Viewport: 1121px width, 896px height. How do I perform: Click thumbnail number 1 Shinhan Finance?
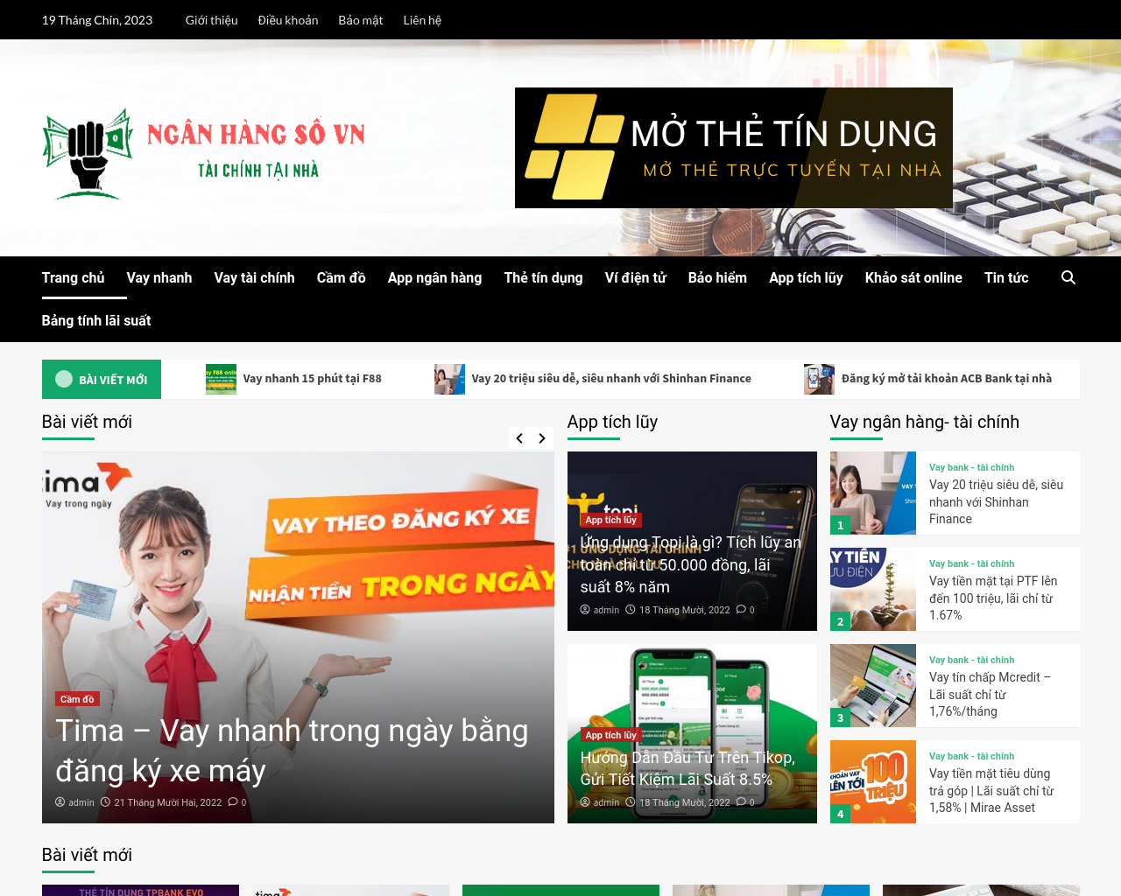pyautogui.click(x=873, y=493)
